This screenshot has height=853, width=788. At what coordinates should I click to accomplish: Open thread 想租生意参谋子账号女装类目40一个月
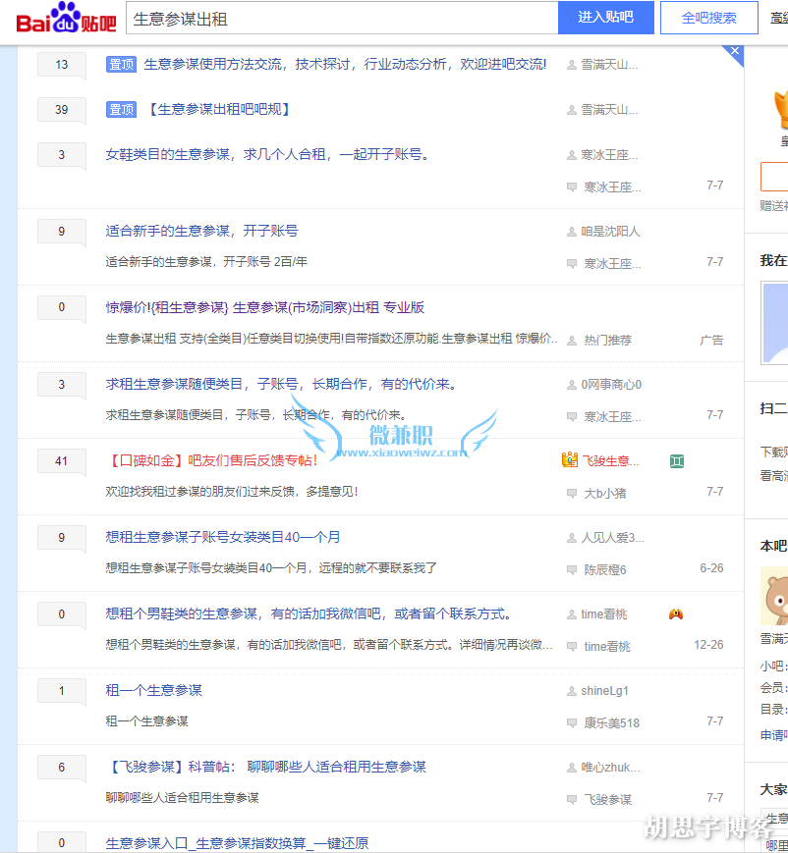[x=223, y=538]
